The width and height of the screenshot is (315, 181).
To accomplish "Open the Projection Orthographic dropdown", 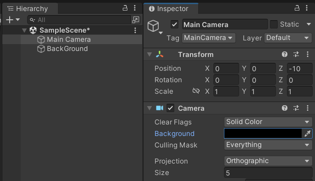I will point(268,161).
